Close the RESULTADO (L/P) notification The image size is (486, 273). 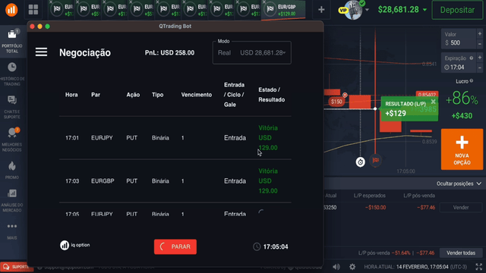click(433, 102)
